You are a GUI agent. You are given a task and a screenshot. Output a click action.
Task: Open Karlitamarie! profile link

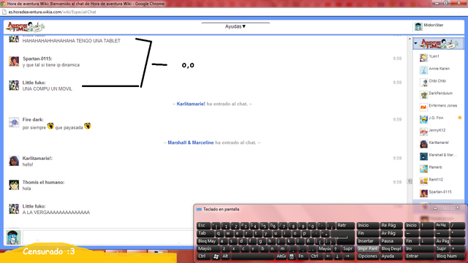tap(191, 104)
